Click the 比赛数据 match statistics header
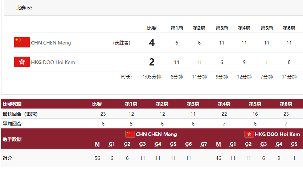The image size is (303, 170). 12,104
